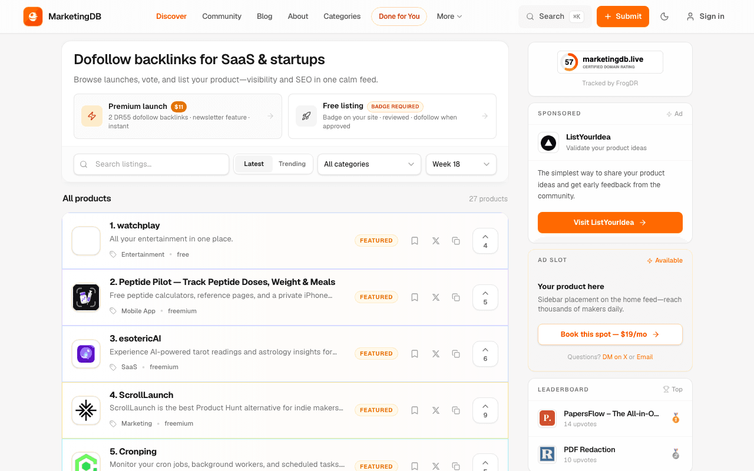Screen dimensions: 754x471
Task: Open the Premium launch card
Action: point(178,117)
